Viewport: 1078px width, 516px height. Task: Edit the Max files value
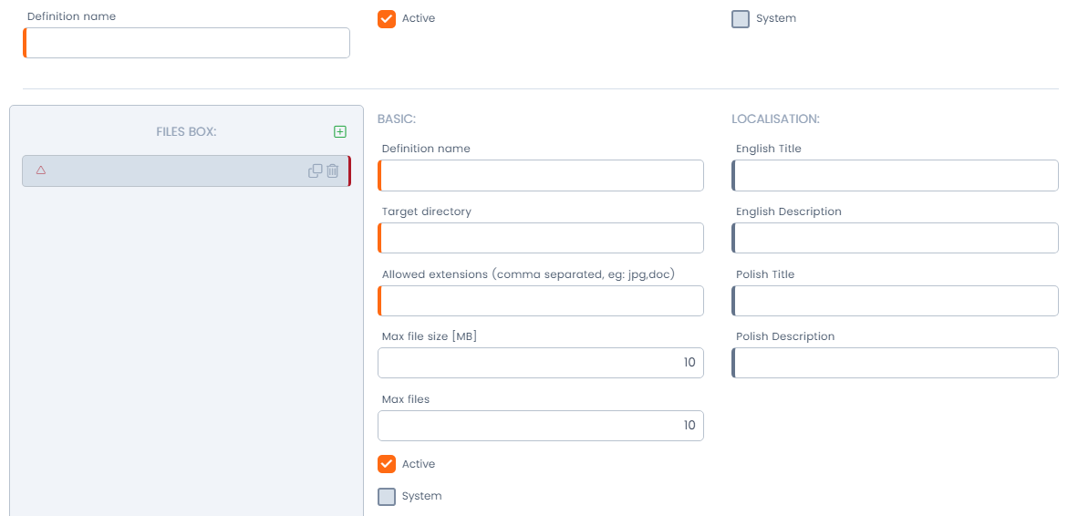542,426
